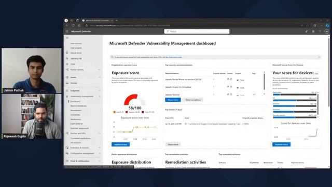
Task: Click threat icon on Update Oracle VM VirtualBox row
Action: tap(231, 87)
